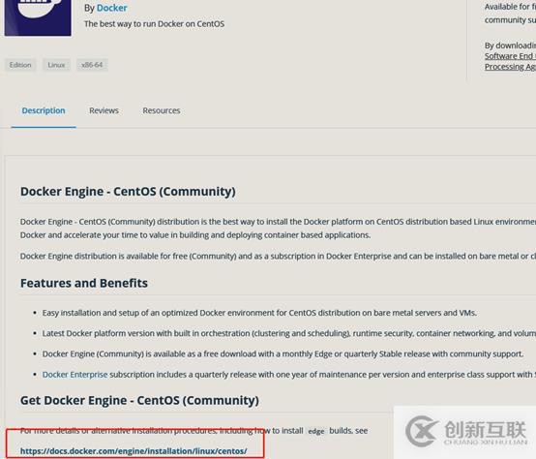Viewport: 536px width, 459px height.
Task: Click 'The best way to run Docker on CentOS' tagline
Action: [154, 24]
